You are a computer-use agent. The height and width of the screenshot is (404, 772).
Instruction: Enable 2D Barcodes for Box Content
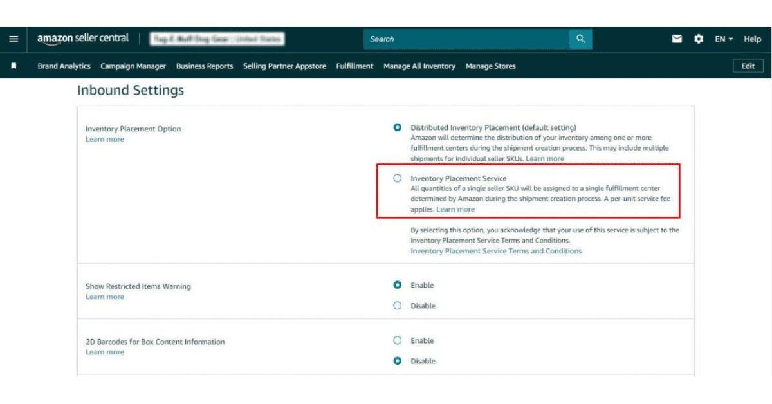[397, 340]
